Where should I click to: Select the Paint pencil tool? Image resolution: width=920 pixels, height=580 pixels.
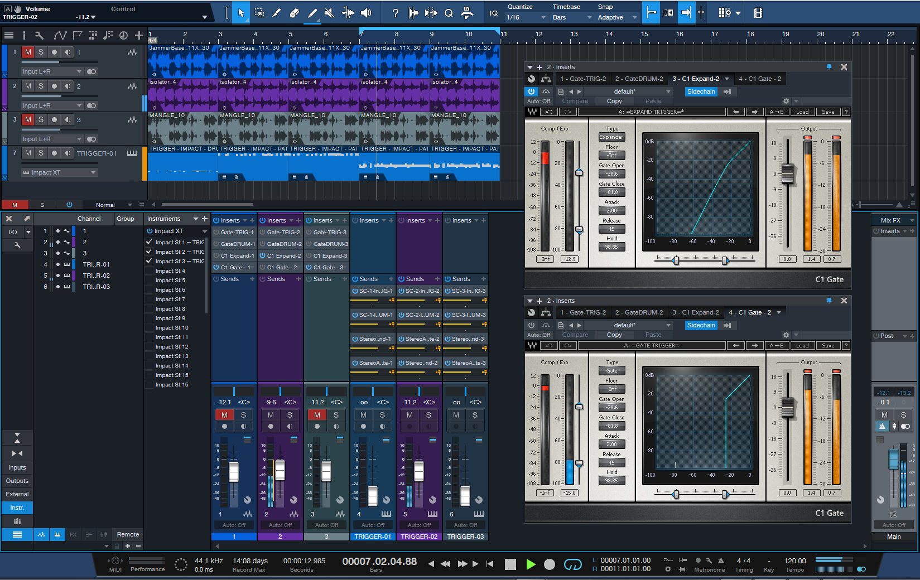pos(312,13)
